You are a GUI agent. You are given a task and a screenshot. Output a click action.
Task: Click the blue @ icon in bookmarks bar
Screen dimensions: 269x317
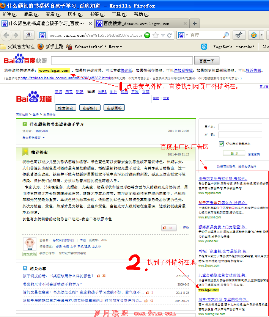204,47
